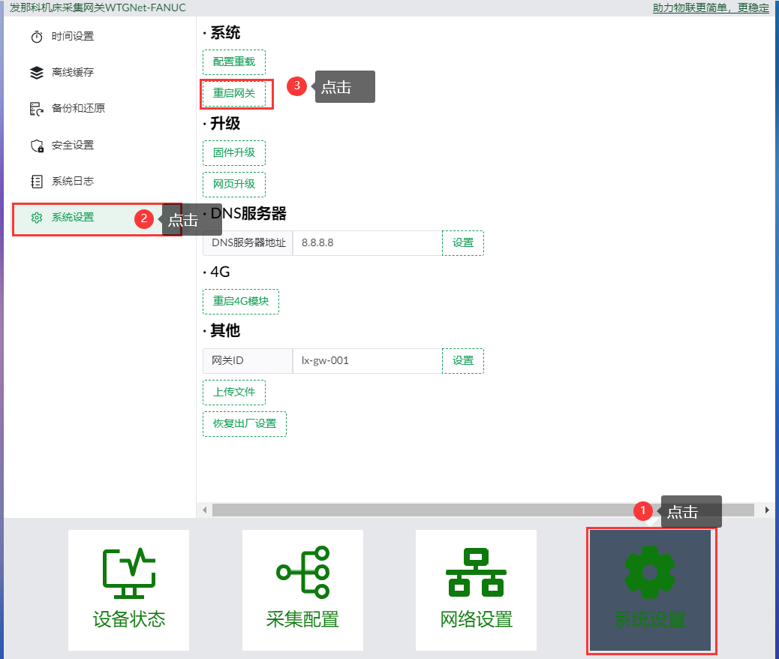Click the 固件升级 button
The height and width of the screenshot is (659, 779).
(x=234, y=153)
